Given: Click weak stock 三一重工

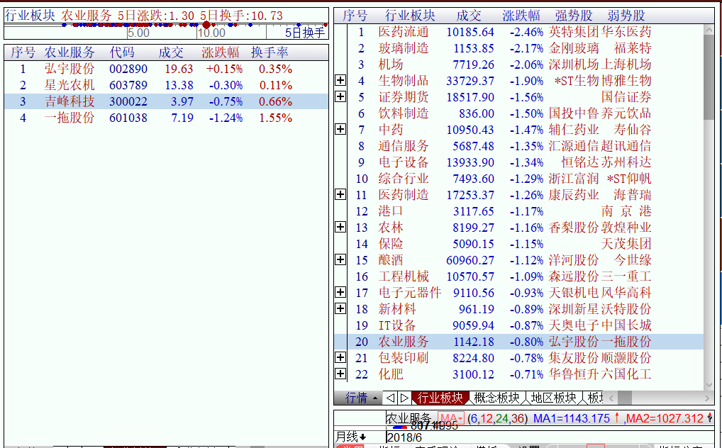Looking at the screenshot, I should click(626, 276).
